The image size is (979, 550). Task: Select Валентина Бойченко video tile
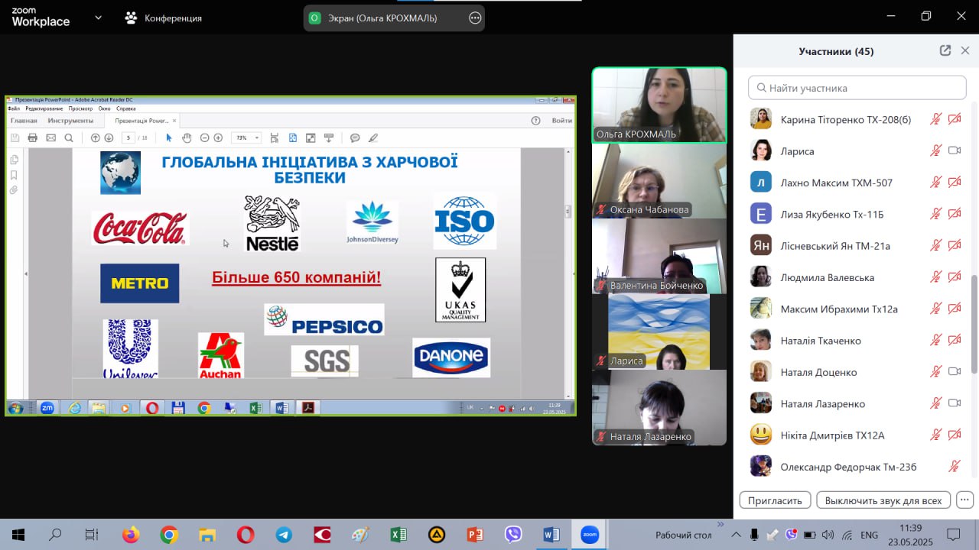(659, 257)
